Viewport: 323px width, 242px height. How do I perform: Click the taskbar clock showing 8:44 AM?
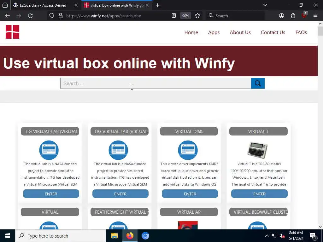(x=296, y=236)
